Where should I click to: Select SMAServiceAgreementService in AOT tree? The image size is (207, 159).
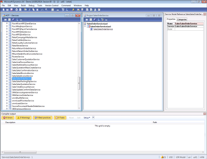click(x=25, y=93)
